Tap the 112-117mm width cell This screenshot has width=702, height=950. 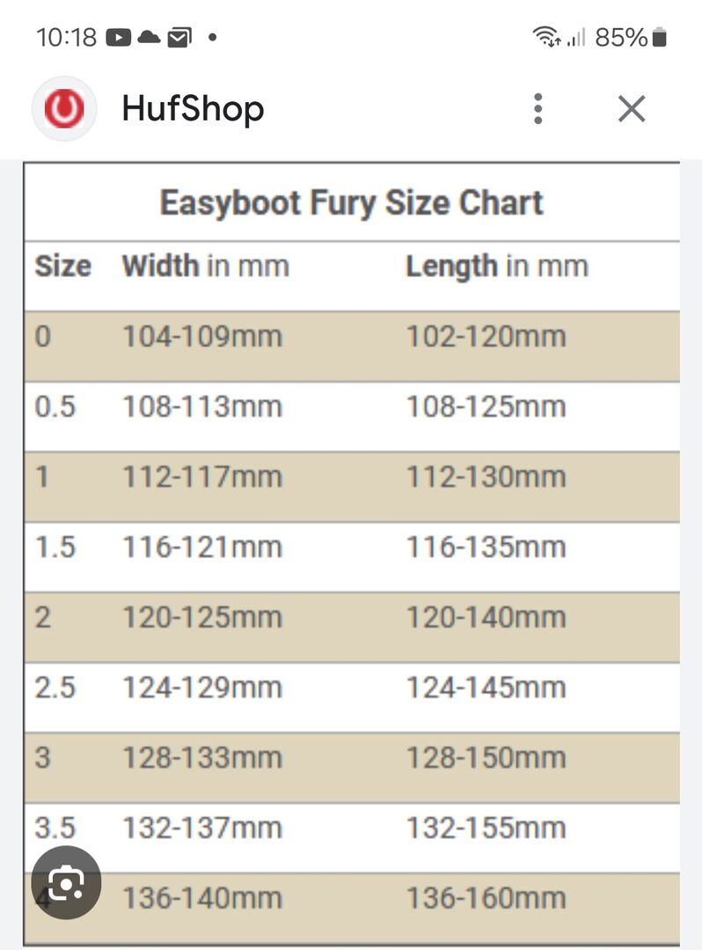201,477
